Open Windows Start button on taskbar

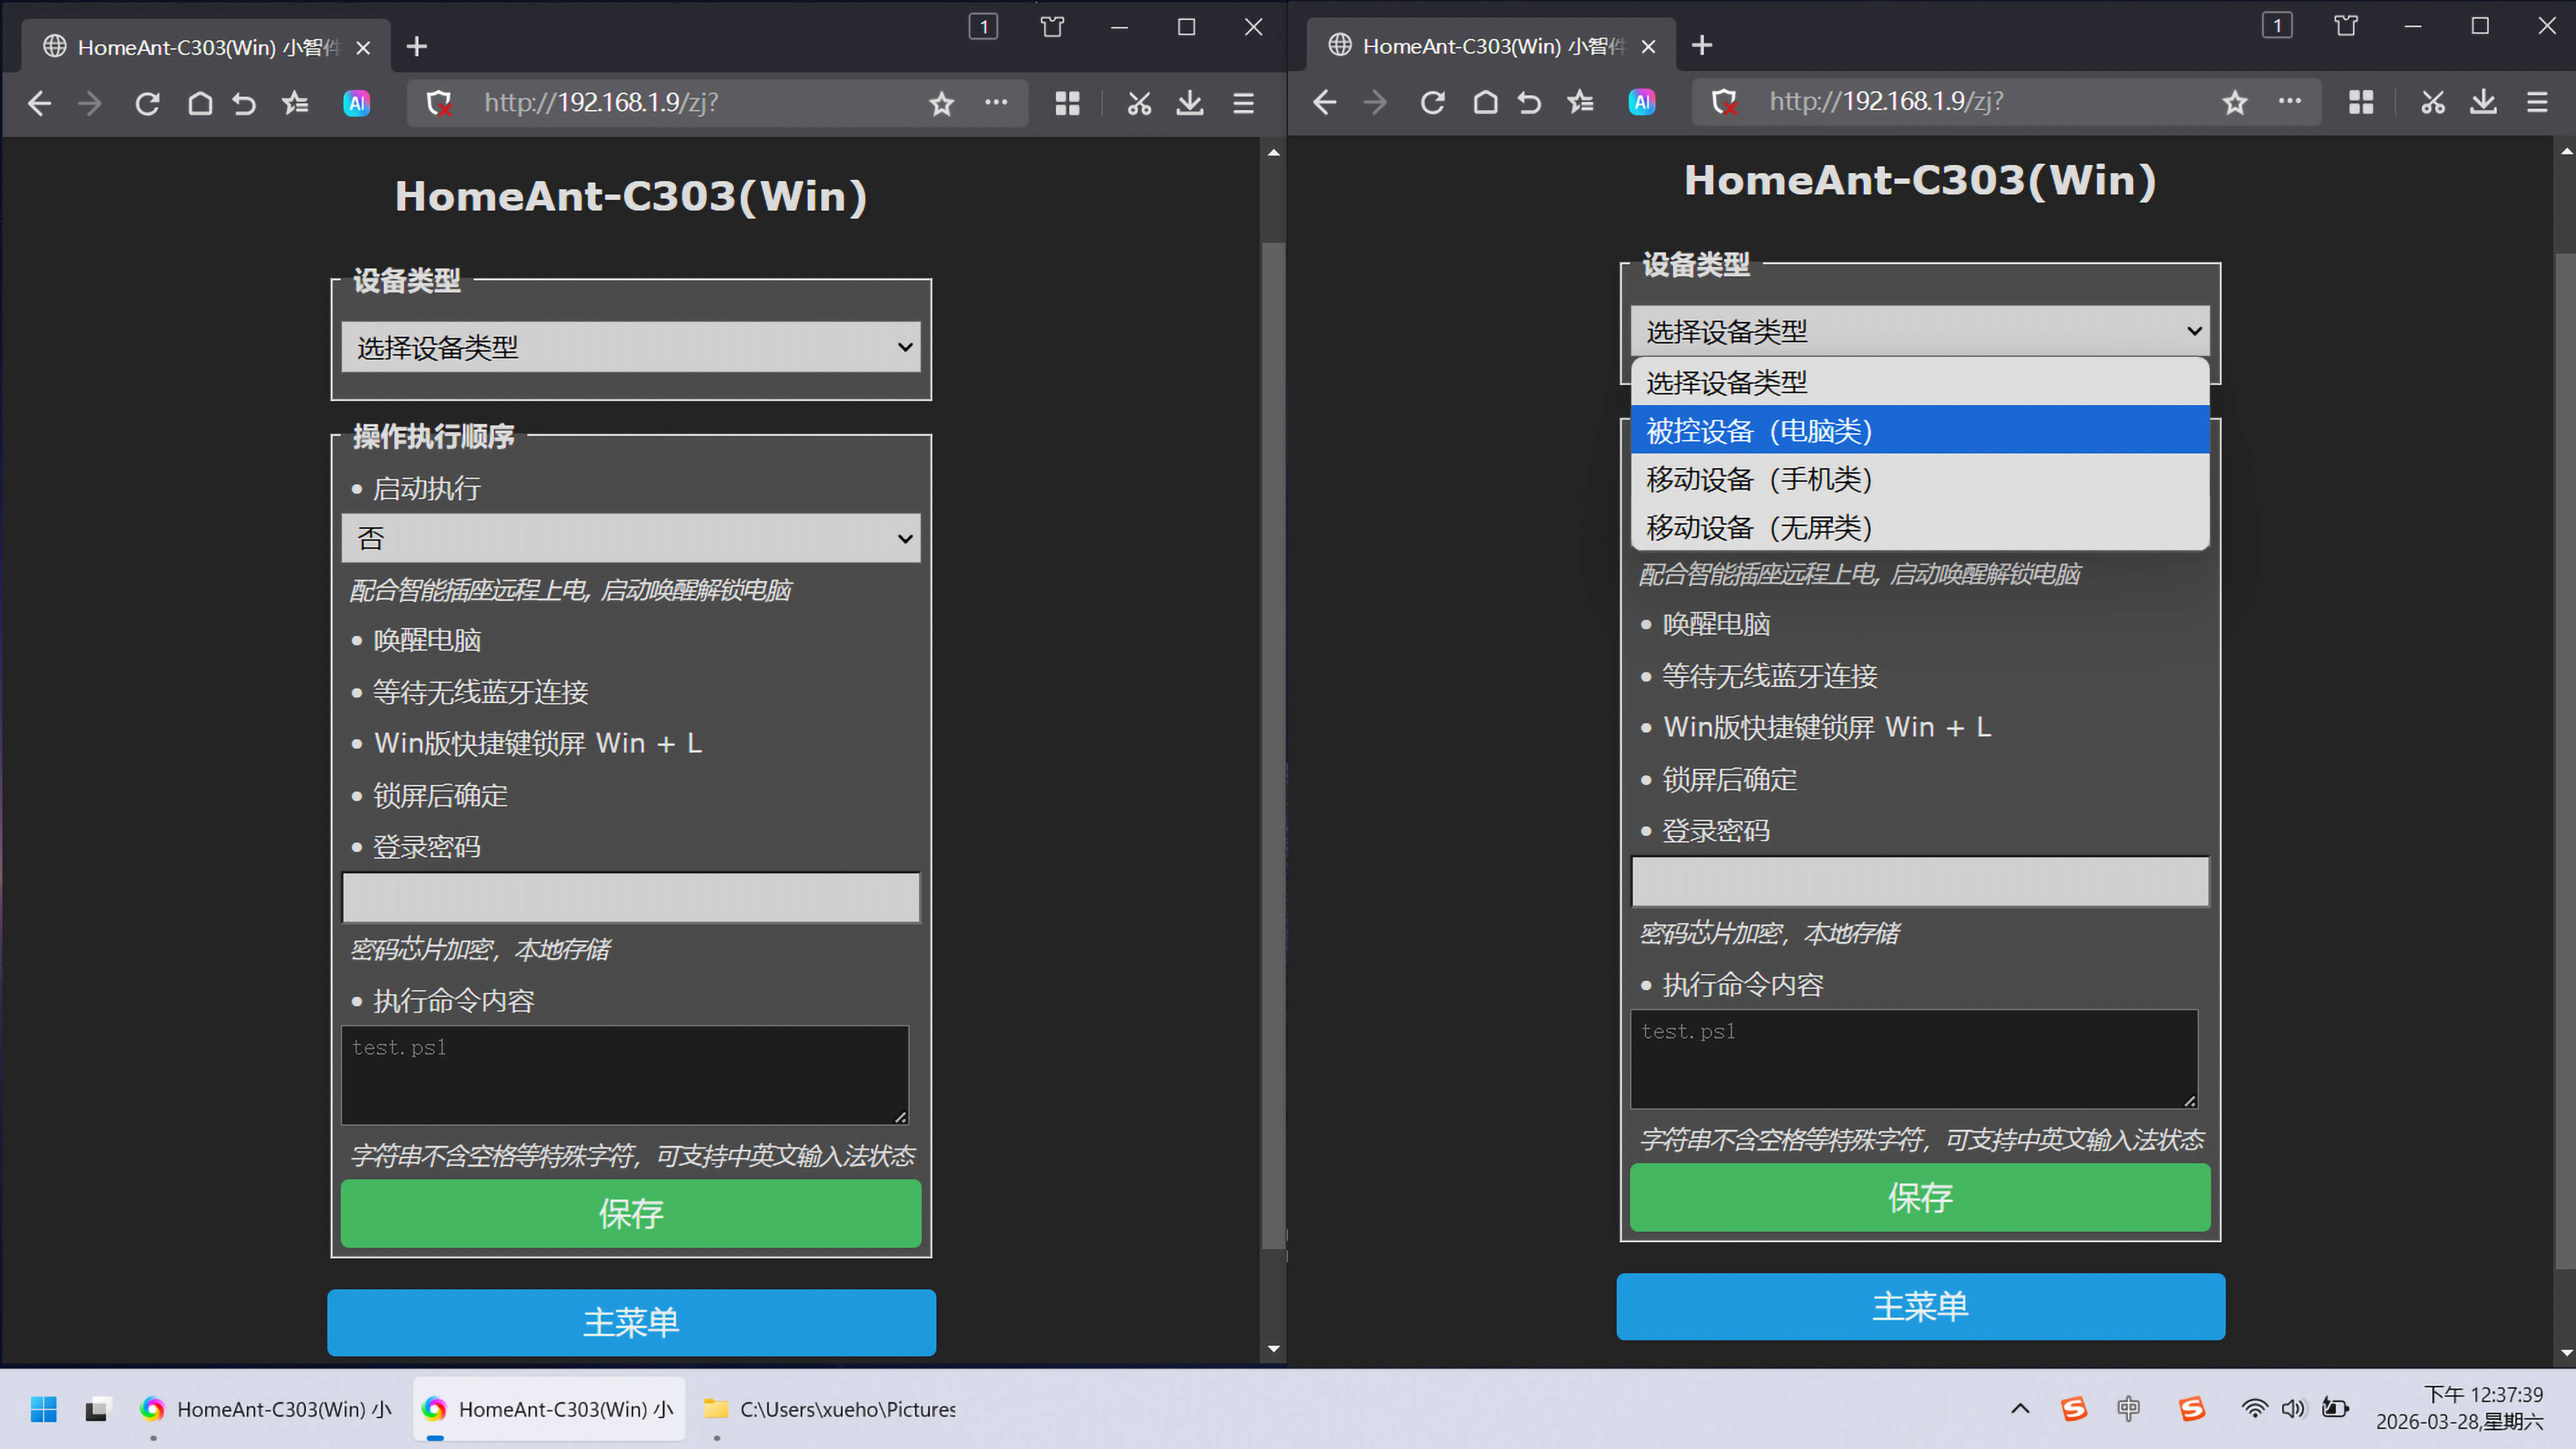[x=44, y=1409]
